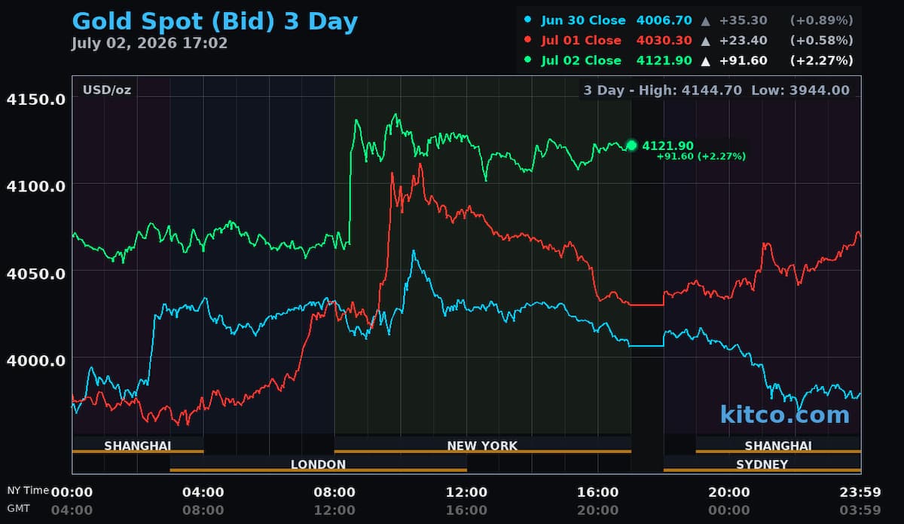Click the left SHANGHAI session bar
Screen dimensions: 904x524
point(137,446)
